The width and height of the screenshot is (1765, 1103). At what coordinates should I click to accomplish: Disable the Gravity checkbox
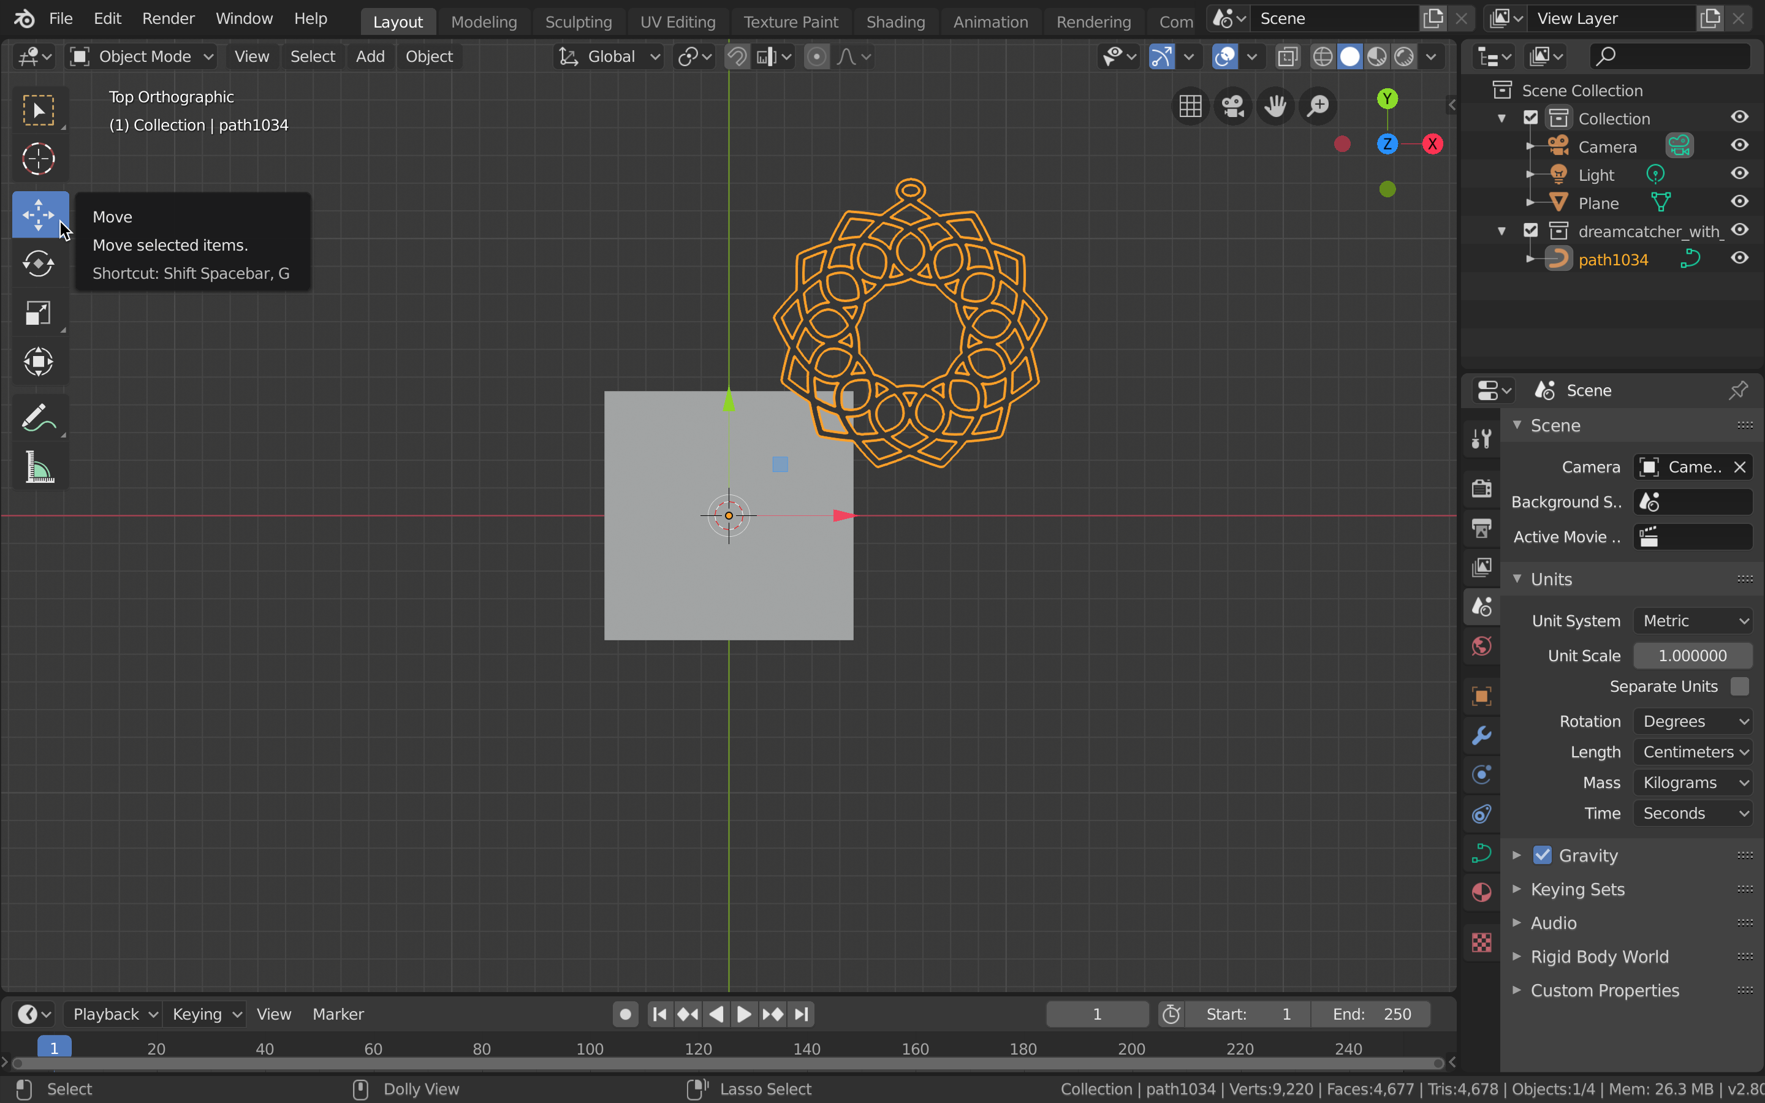[1542, 855]
